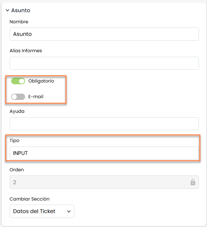Click the locked Orden field
207x227 pixels.
click(x=104, y=182)
